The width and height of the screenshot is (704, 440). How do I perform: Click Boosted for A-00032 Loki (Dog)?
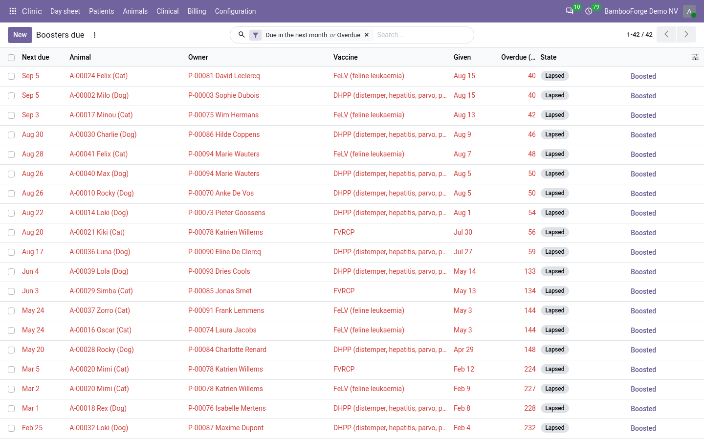[643, 428]
